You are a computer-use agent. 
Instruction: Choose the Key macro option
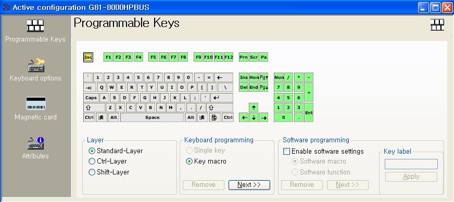[206, 161]
